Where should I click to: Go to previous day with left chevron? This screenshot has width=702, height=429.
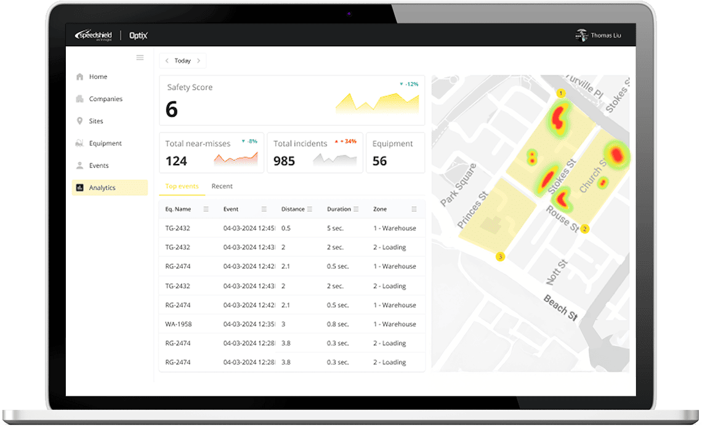[x=167, y=61]
